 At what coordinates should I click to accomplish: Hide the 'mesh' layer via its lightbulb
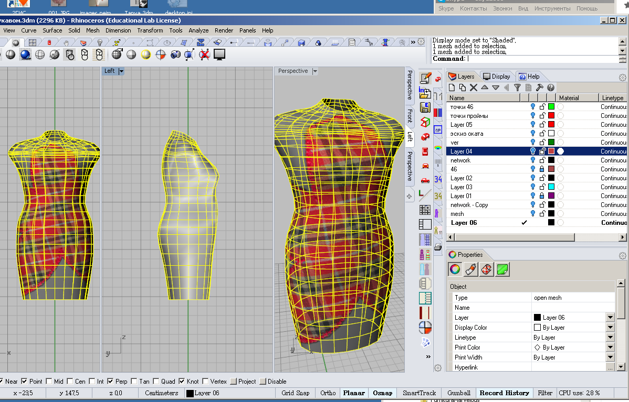[532, 214]
